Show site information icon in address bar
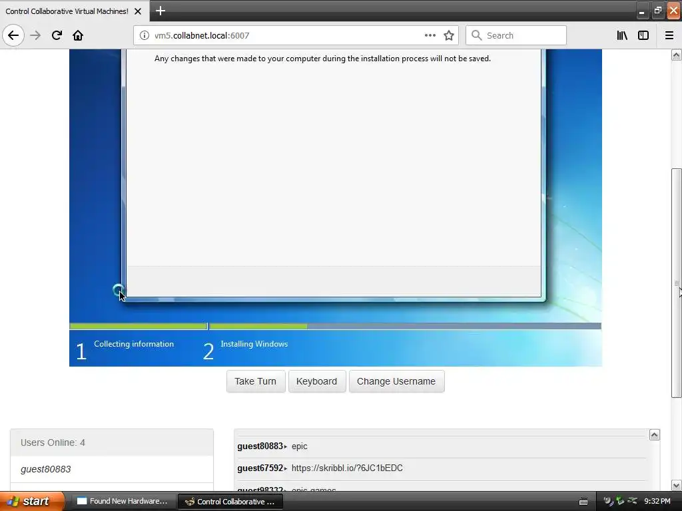682x511 pixels. (x=144, y=35)
